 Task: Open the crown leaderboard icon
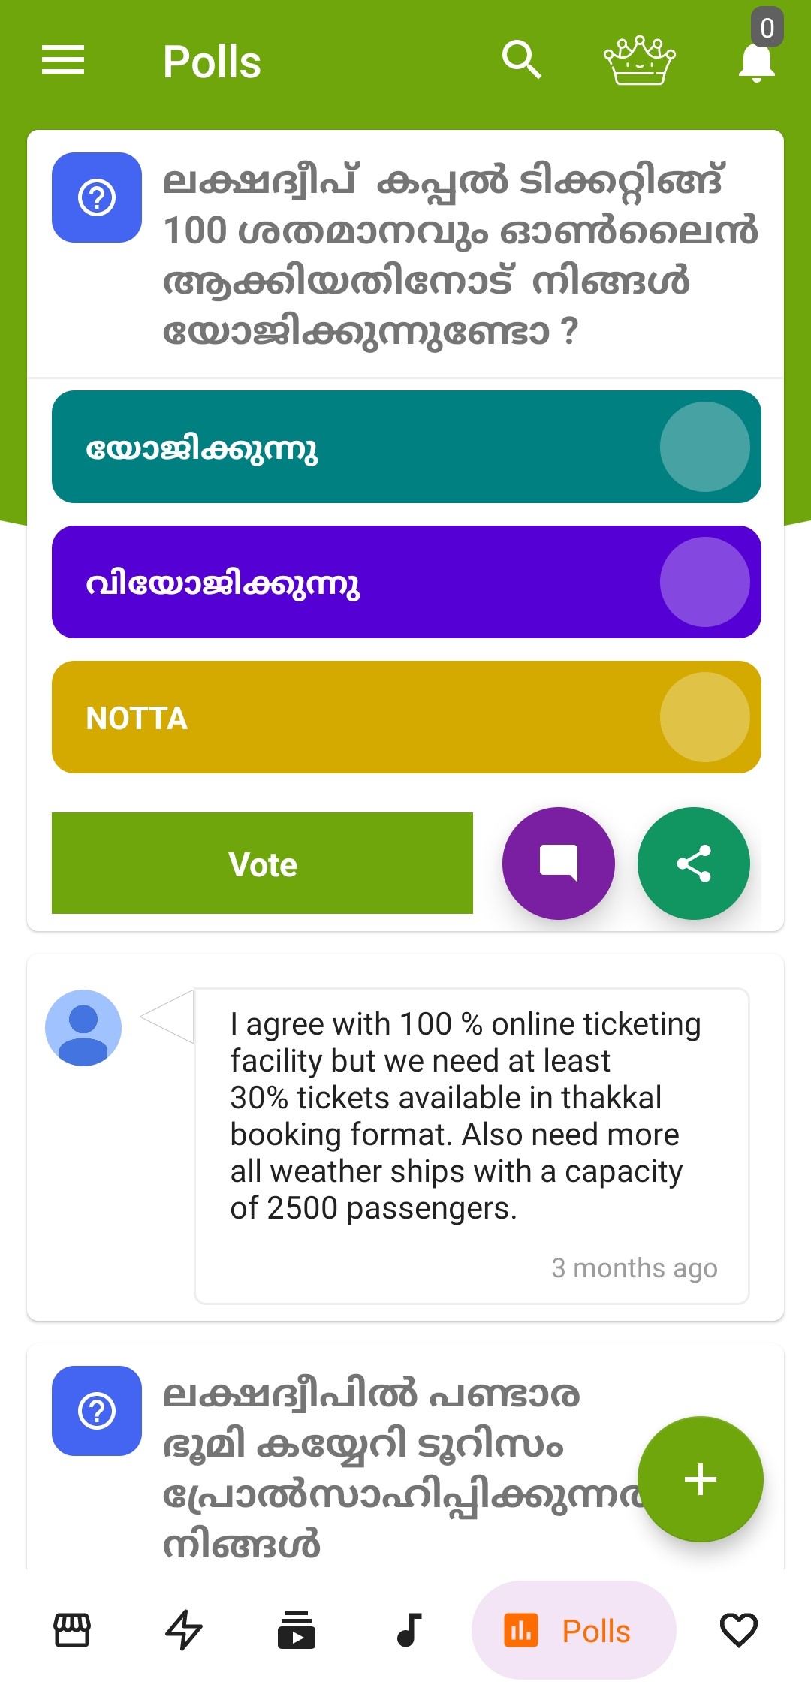pyautogui.click(x=639, y=60)
